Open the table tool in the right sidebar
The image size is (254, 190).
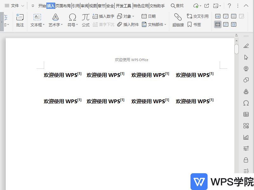point(246,114)
